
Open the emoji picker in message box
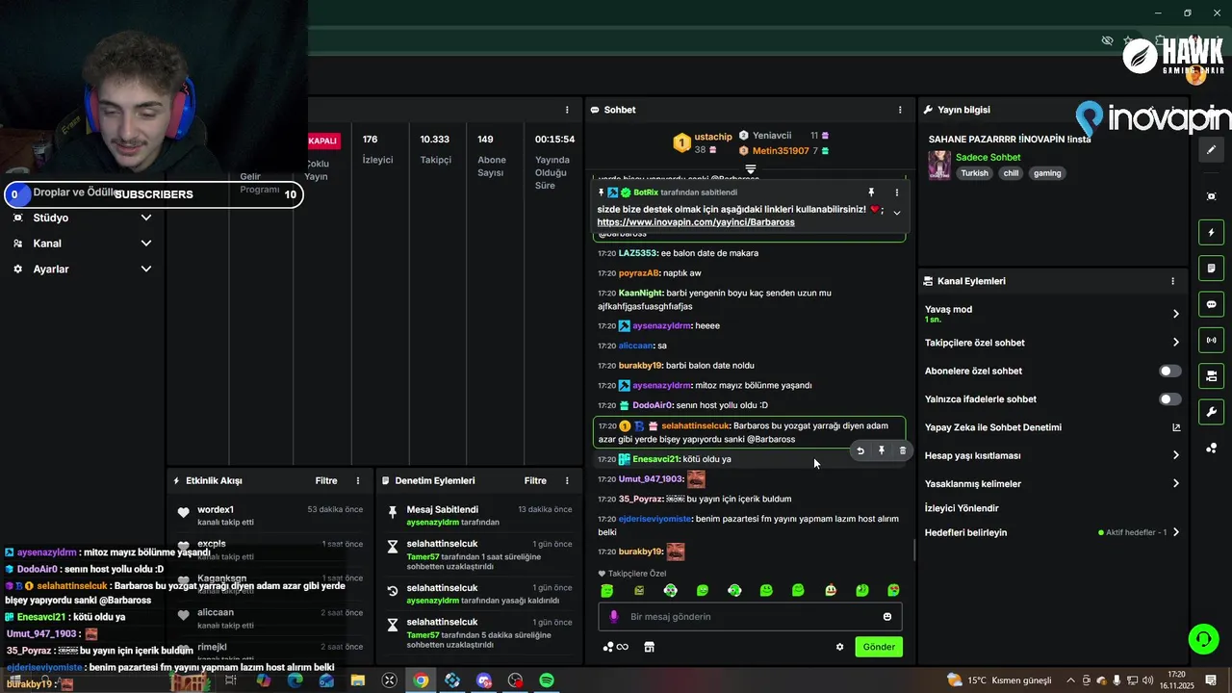tap(887, 616)
